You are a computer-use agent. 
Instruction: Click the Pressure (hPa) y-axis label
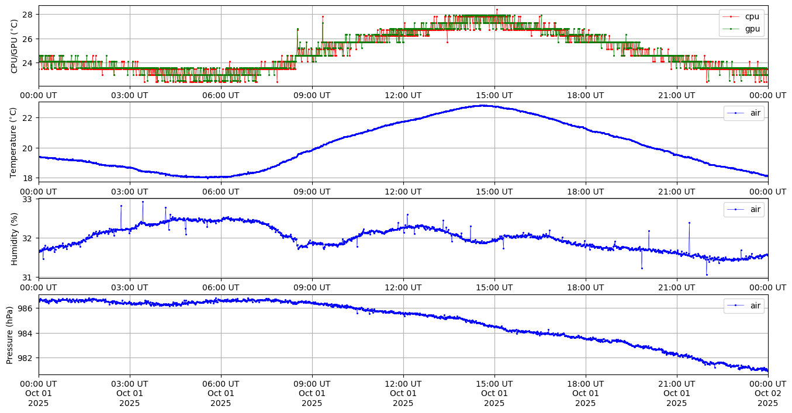(10, 335)
